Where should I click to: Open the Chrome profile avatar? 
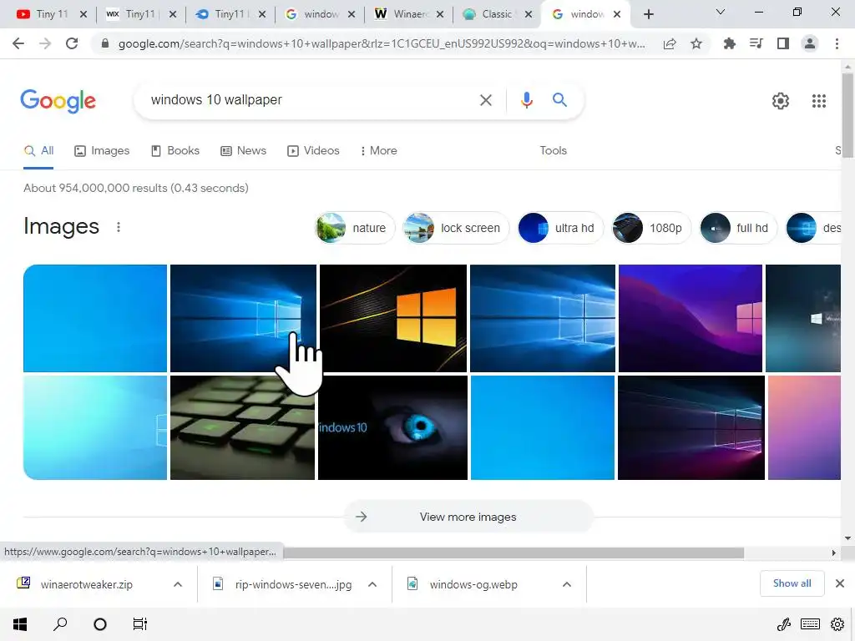click(x=810, y=43)
